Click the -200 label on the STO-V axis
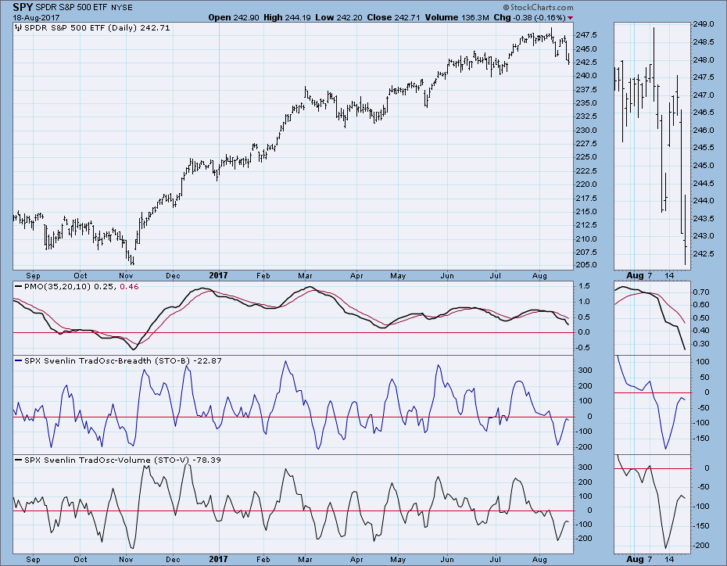This screenshot has width=727, height=566. coord(584,539)
